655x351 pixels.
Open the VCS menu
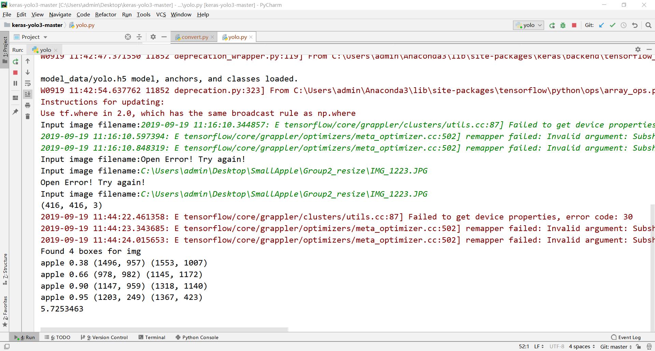tap(161, 14)
